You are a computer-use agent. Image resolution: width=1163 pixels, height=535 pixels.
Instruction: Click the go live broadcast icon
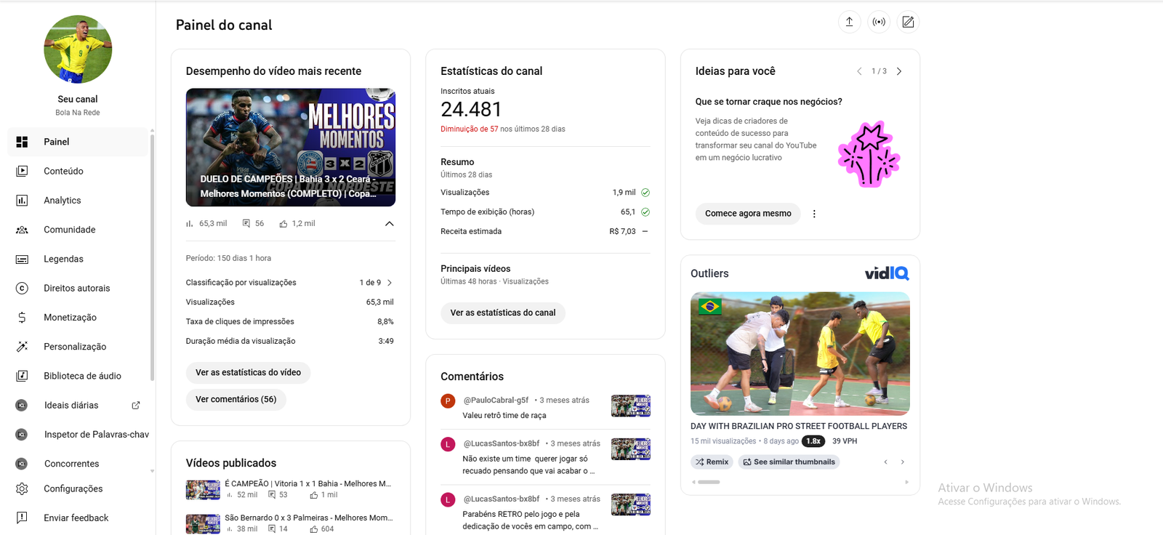(x=879, y=22)
